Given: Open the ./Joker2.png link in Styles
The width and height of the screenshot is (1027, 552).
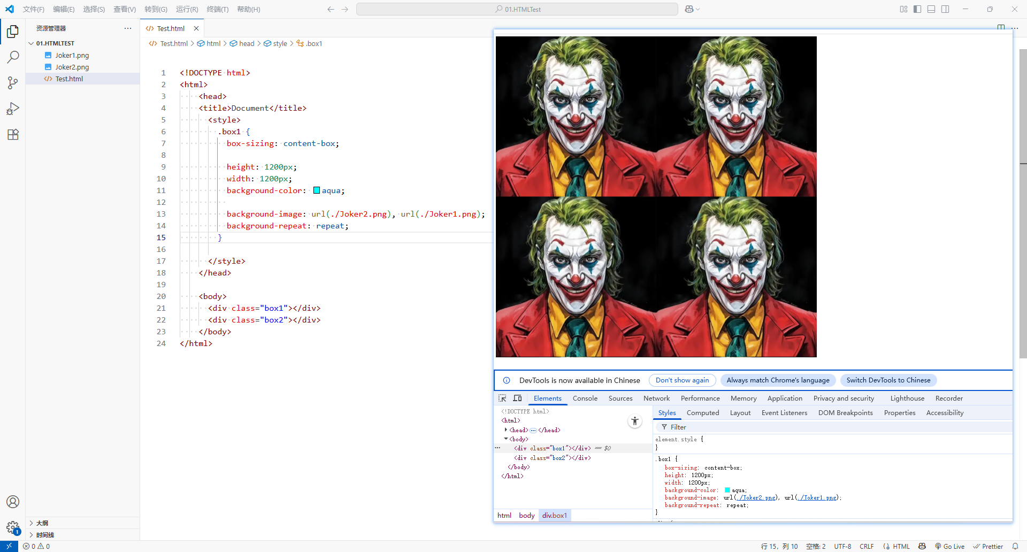Looking at the screenshot, I should tap(756, 497).
